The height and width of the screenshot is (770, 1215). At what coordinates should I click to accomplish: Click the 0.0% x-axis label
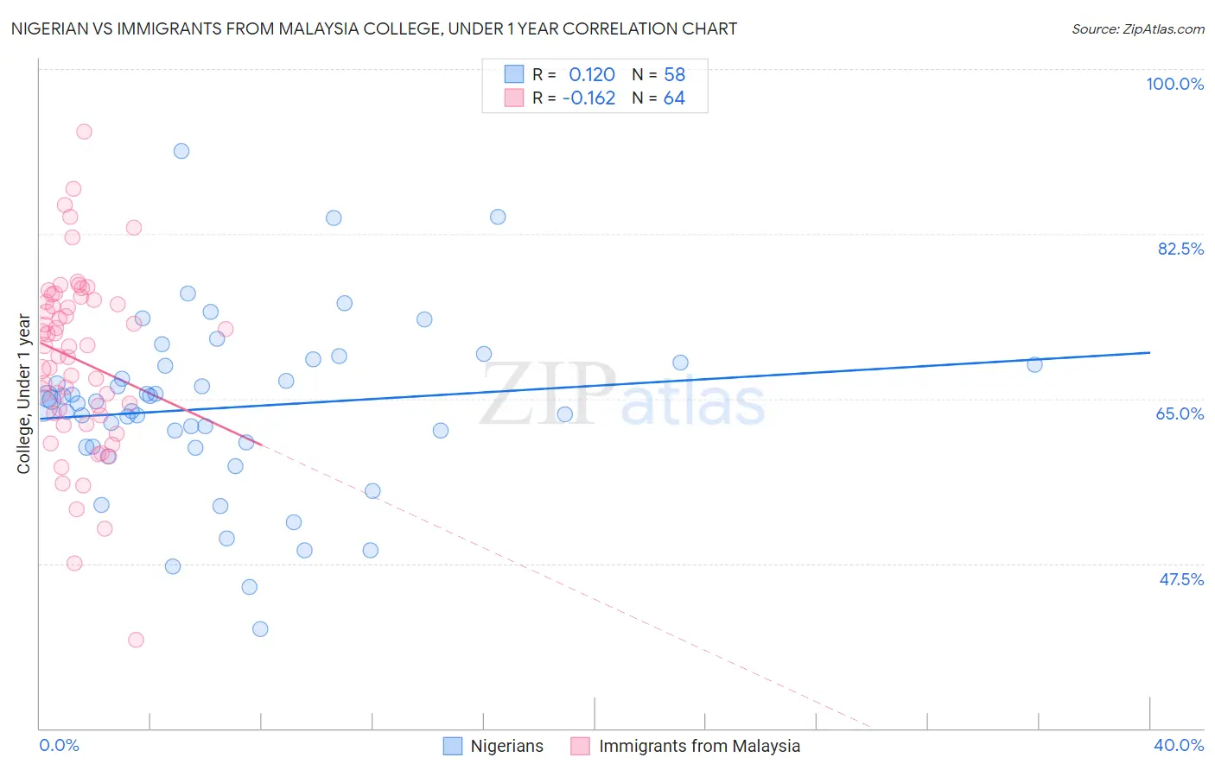point(60,745)
